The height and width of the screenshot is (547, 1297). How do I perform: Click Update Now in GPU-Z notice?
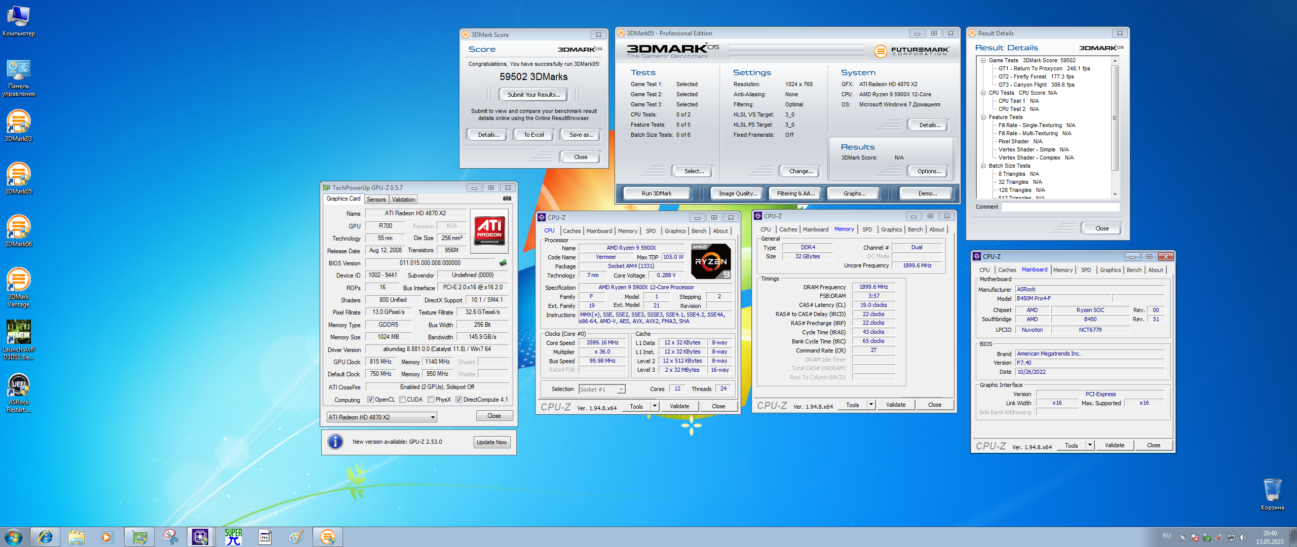[491, 442]
